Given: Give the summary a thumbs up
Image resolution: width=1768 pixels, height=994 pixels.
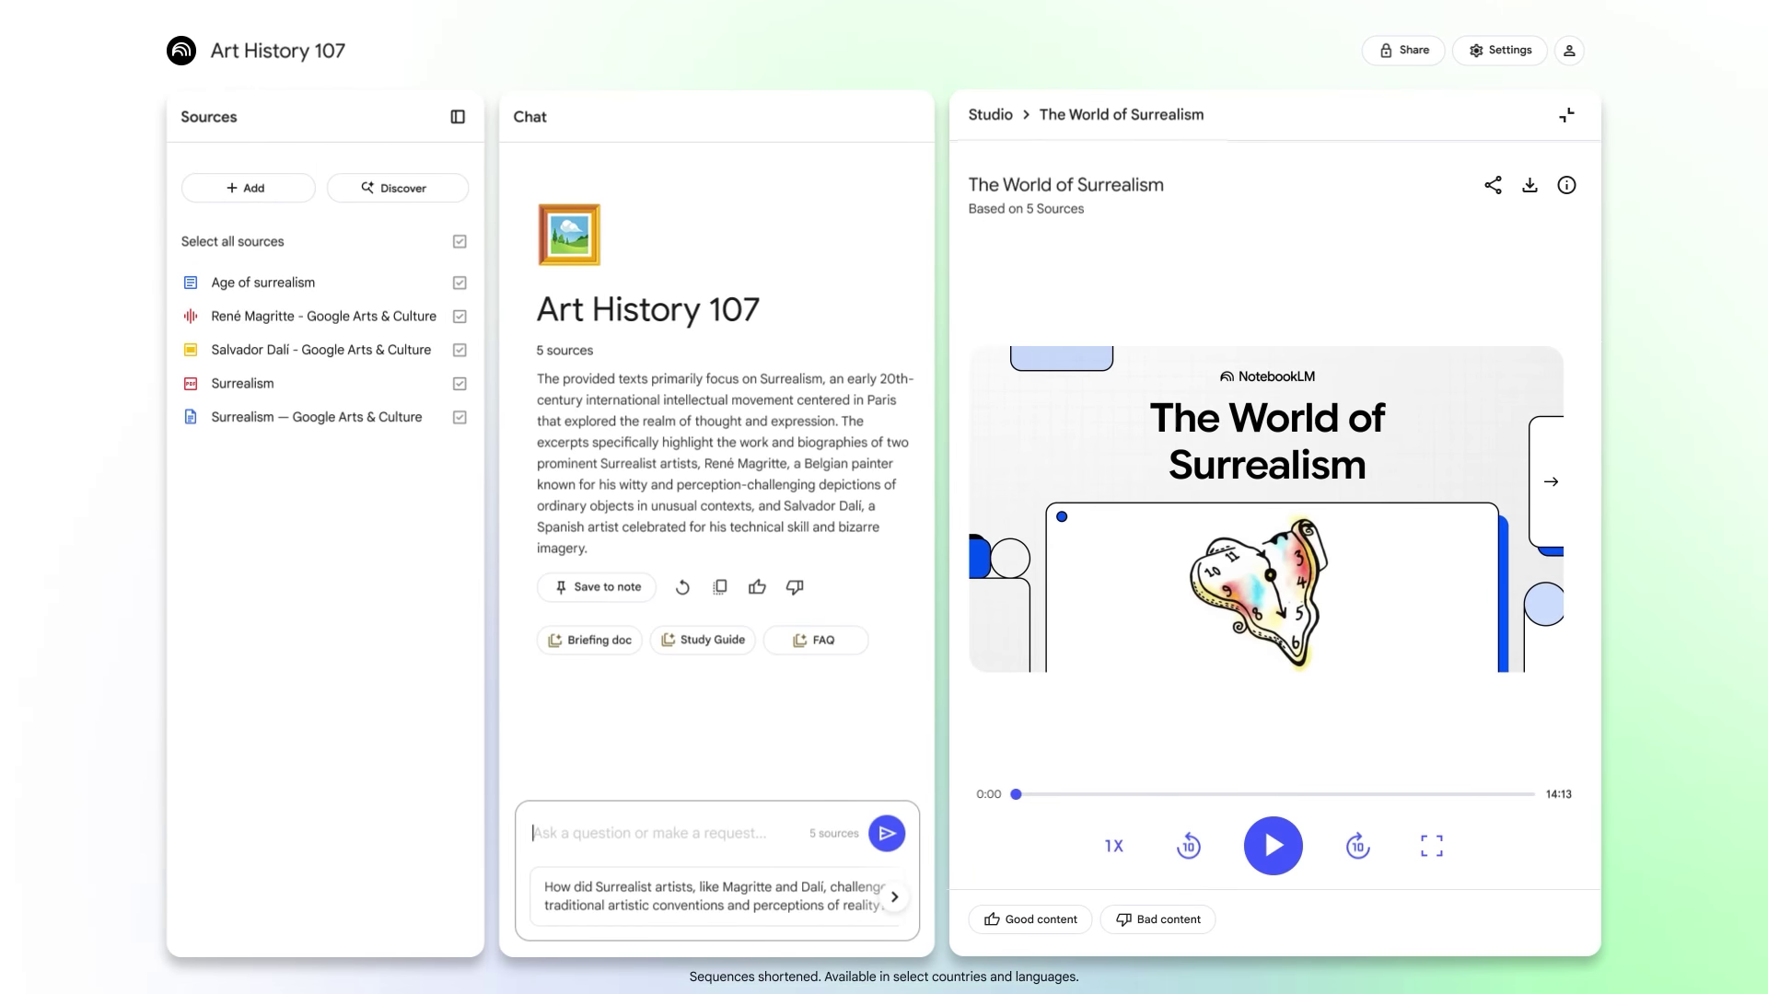Looking at the screenshot, I should click(x=757, y=587).
